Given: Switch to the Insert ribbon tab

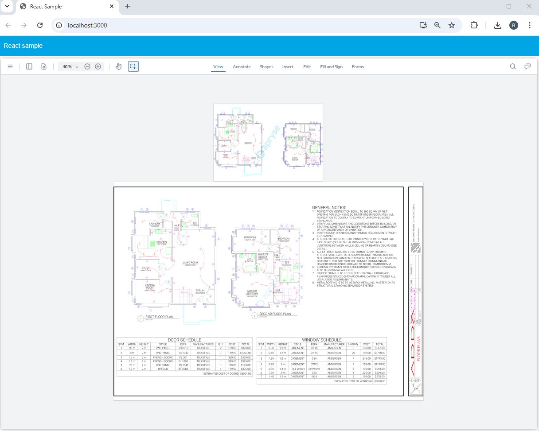Looking at the screenshot, I should (288, 67).
